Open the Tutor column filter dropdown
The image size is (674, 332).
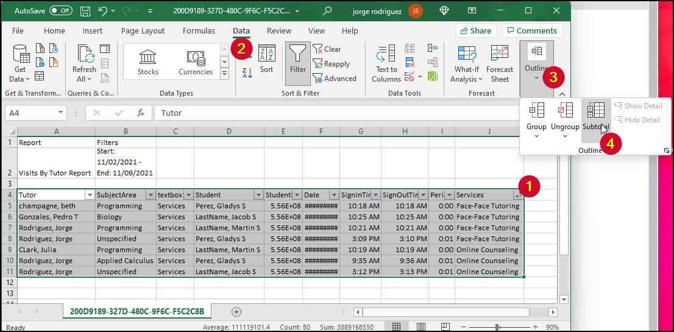pos(90,195)
